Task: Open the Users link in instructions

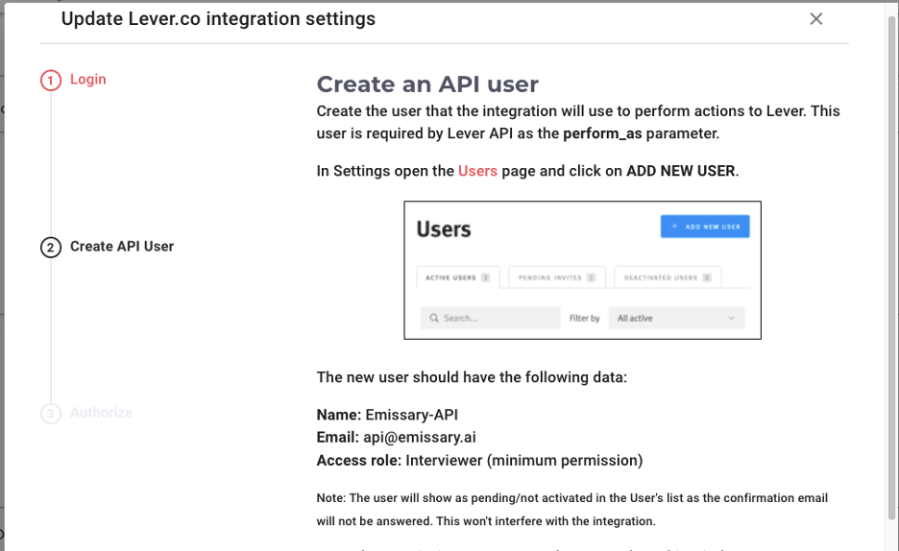Action: (477, 171)
